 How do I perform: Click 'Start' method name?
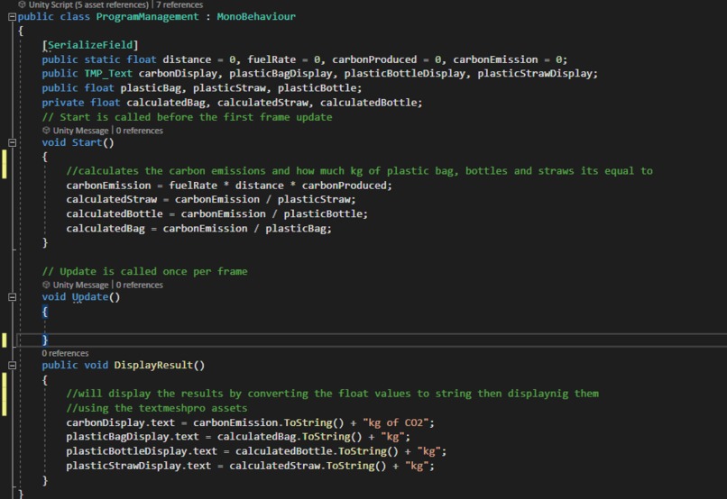point(87,142)
